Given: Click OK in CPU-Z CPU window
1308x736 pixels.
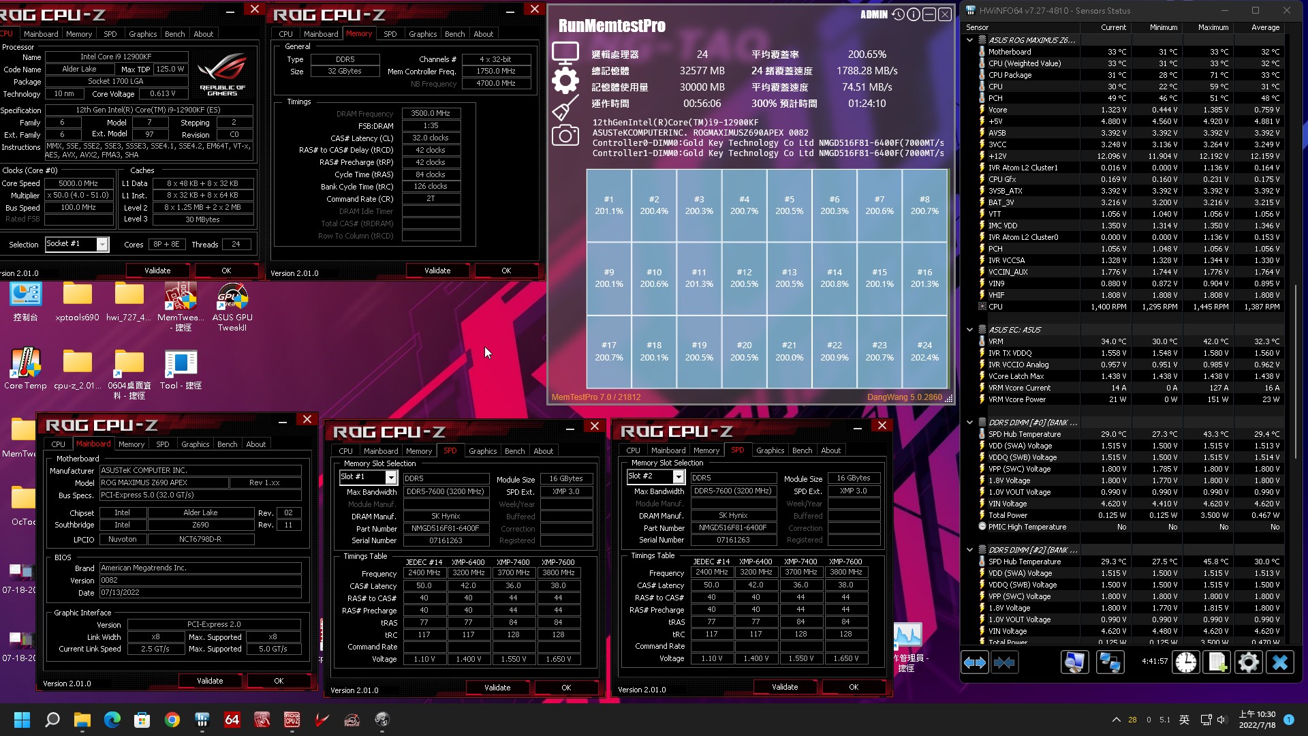Looking at the screenshot, I should (x=226, y=271).
